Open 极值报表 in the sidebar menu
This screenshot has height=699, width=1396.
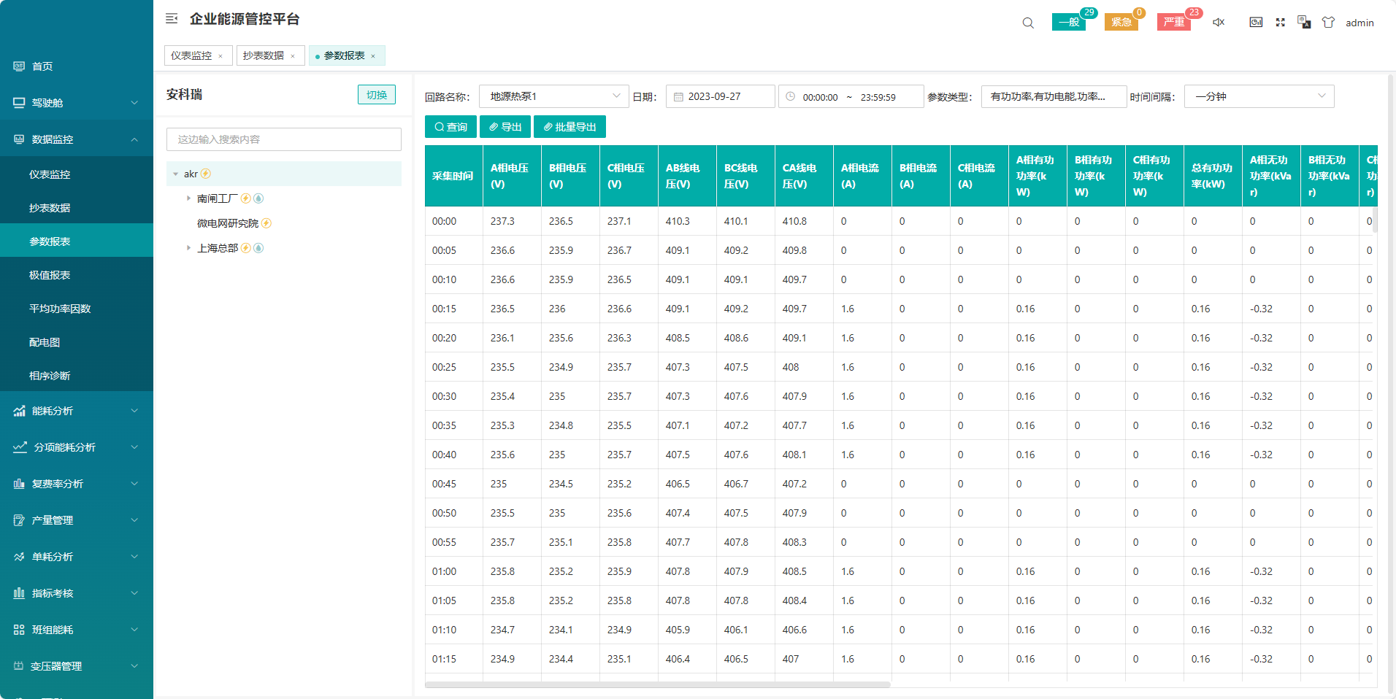point(50,275)
